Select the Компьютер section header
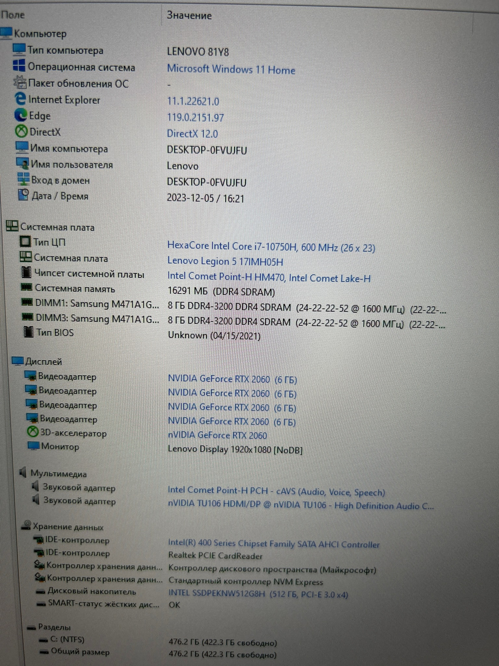Image resolution: width=499 pixels, height=666 pixels. (40, 33)
